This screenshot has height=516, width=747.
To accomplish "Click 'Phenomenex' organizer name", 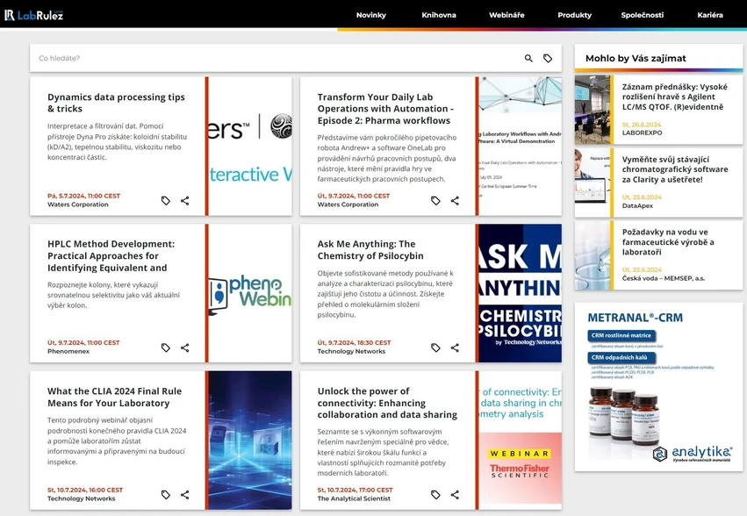I will tap(68, 351).
